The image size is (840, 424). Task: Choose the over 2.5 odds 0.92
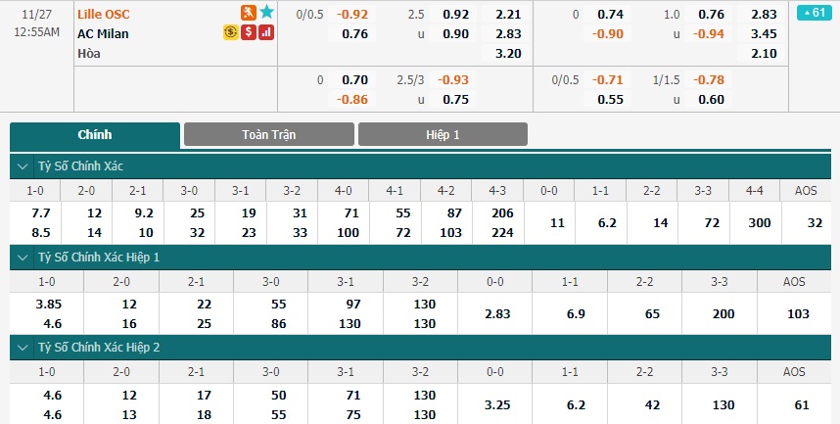pos(456,15)
